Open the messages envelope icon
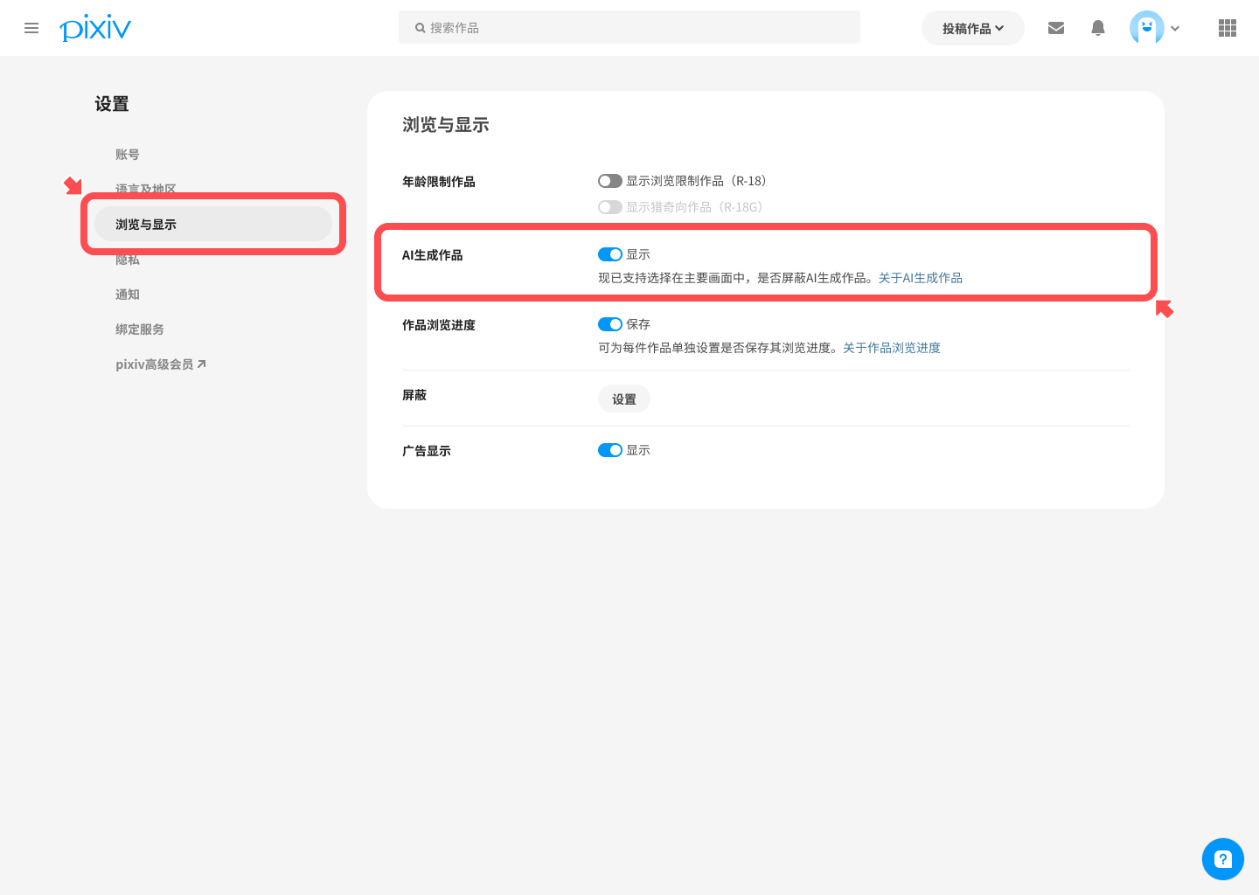 [1056, 28]
